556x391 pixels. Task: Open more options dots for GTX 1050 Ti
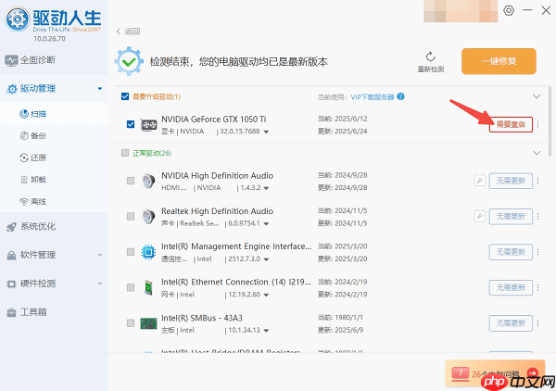click(x=537, y=124)
